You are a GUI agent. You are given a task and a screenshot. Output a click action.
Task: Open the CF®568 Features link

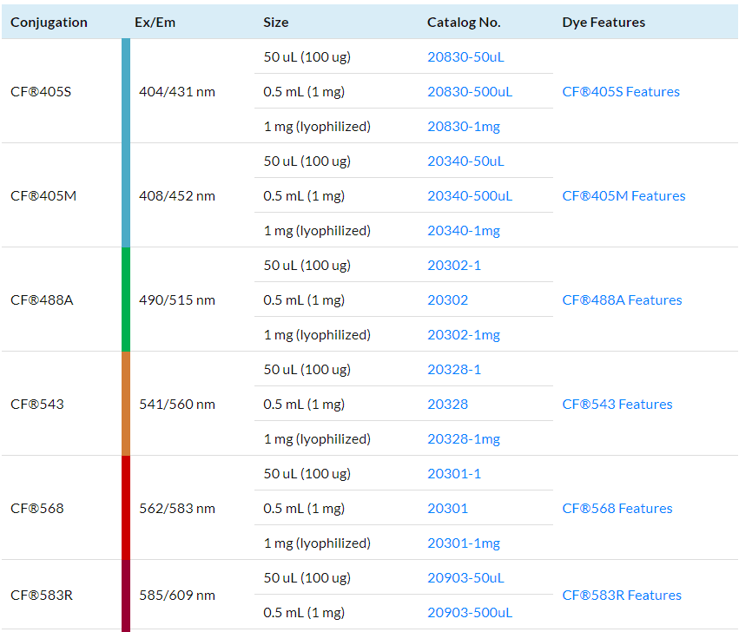point(617,509)
